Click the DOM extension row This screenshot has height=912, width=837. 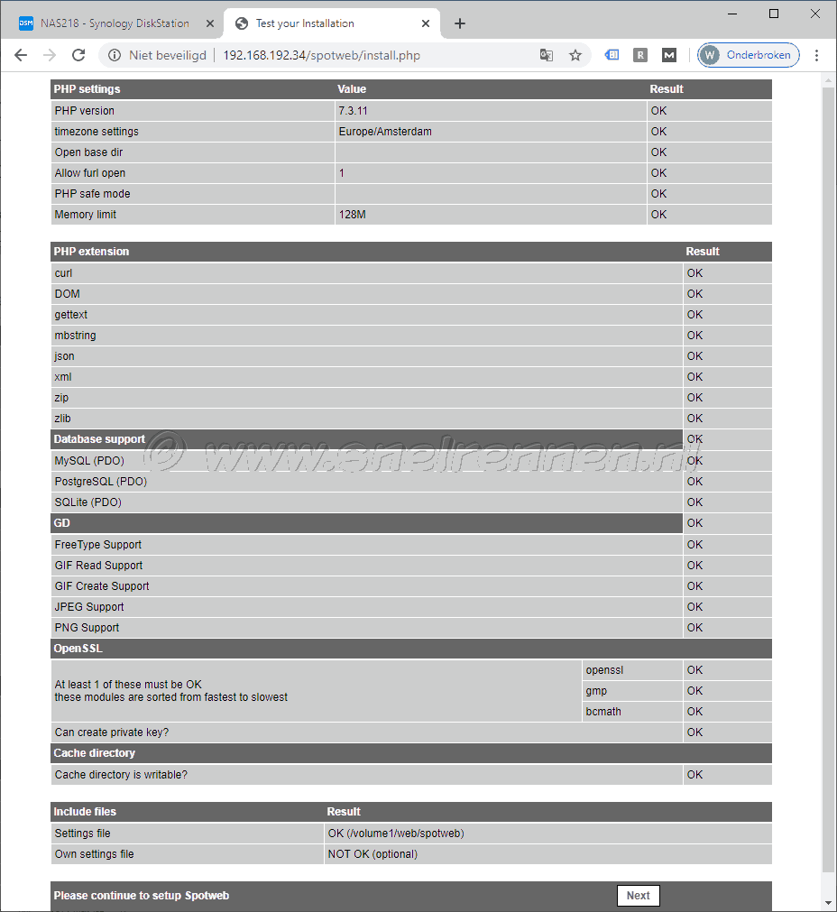[x=411, y=294]
